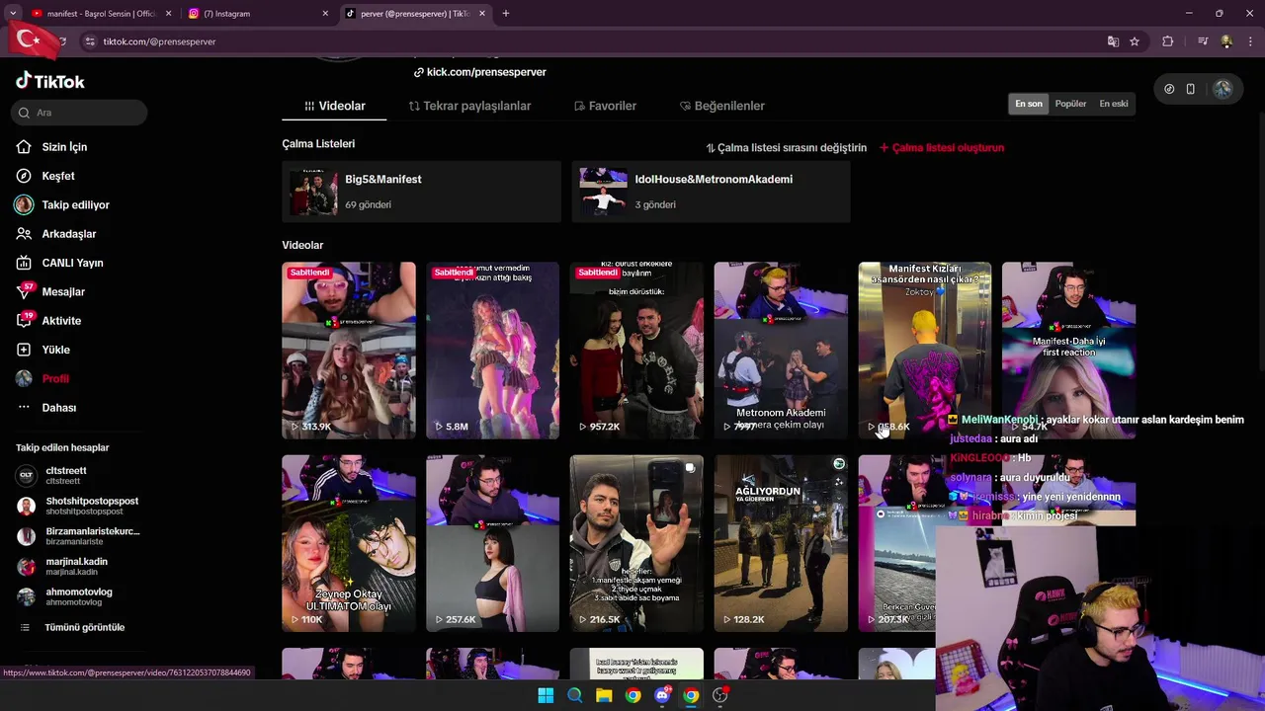Open Zeynep Oktay ULTIMATOM olayı video
This screenshot has width=1265, height=711.
(x=349, y=543)
